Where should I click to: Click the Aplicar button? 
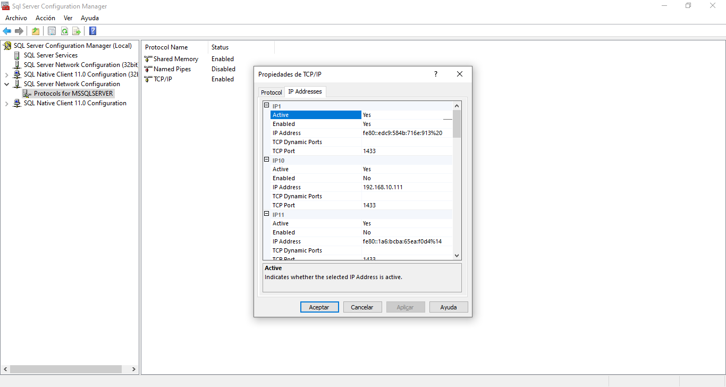pos(405,307)
